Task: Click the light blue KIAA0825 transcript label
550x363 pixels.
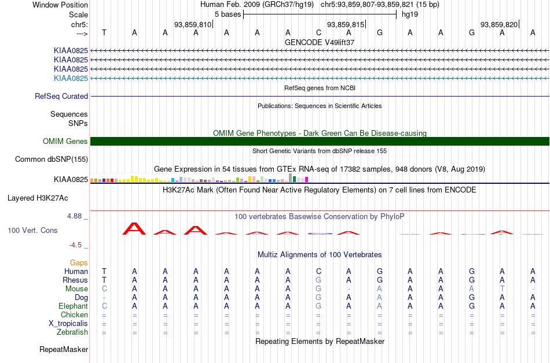Action: [71, 79]
